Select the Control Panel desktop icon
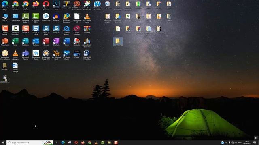Image resolution: width=259 pixels, height=145 pixels. pyautogui.click(x=15, y=17)
